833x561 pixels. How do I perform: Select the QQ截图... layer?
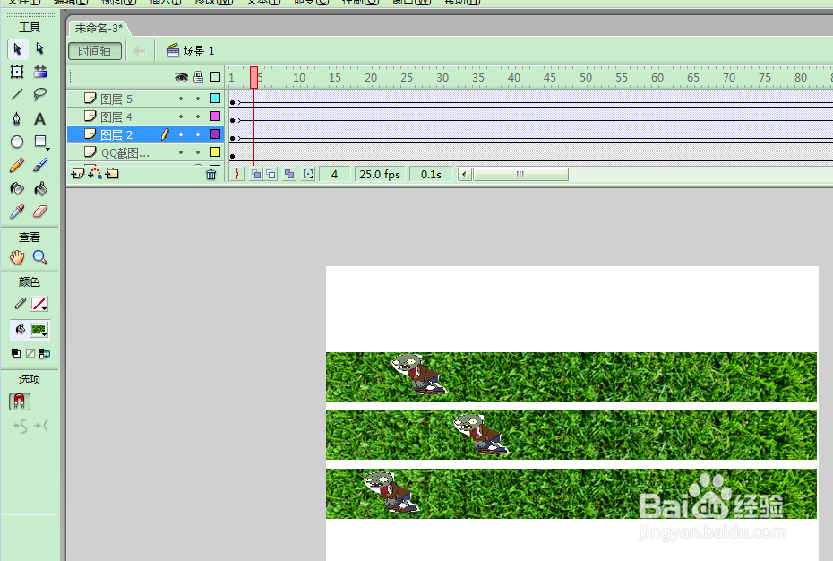[x=125, y=153]
